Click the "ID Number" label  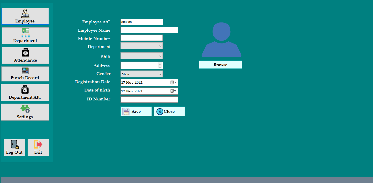(x=99, y=99)
